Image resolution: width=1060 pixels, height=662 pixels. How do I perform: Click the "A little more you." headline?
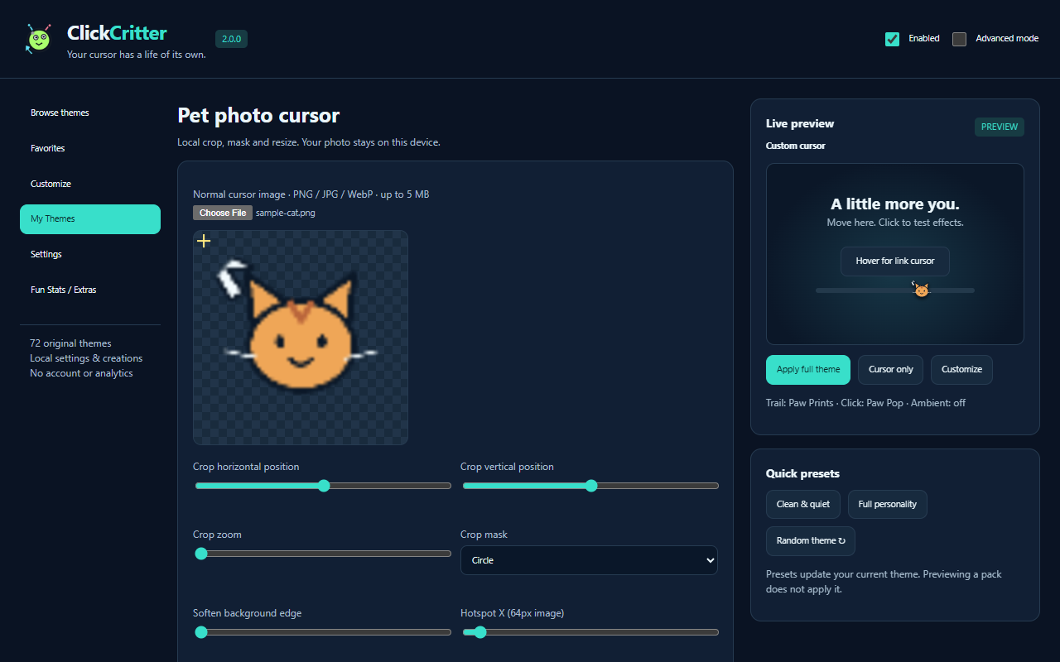pos(895,204)
